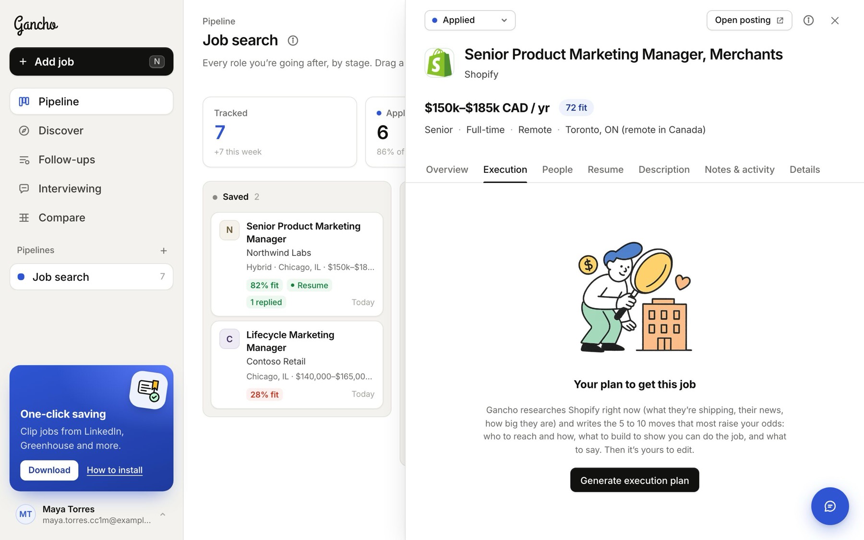Add a new pipeline with plus icon

click(x=164, y=251)
